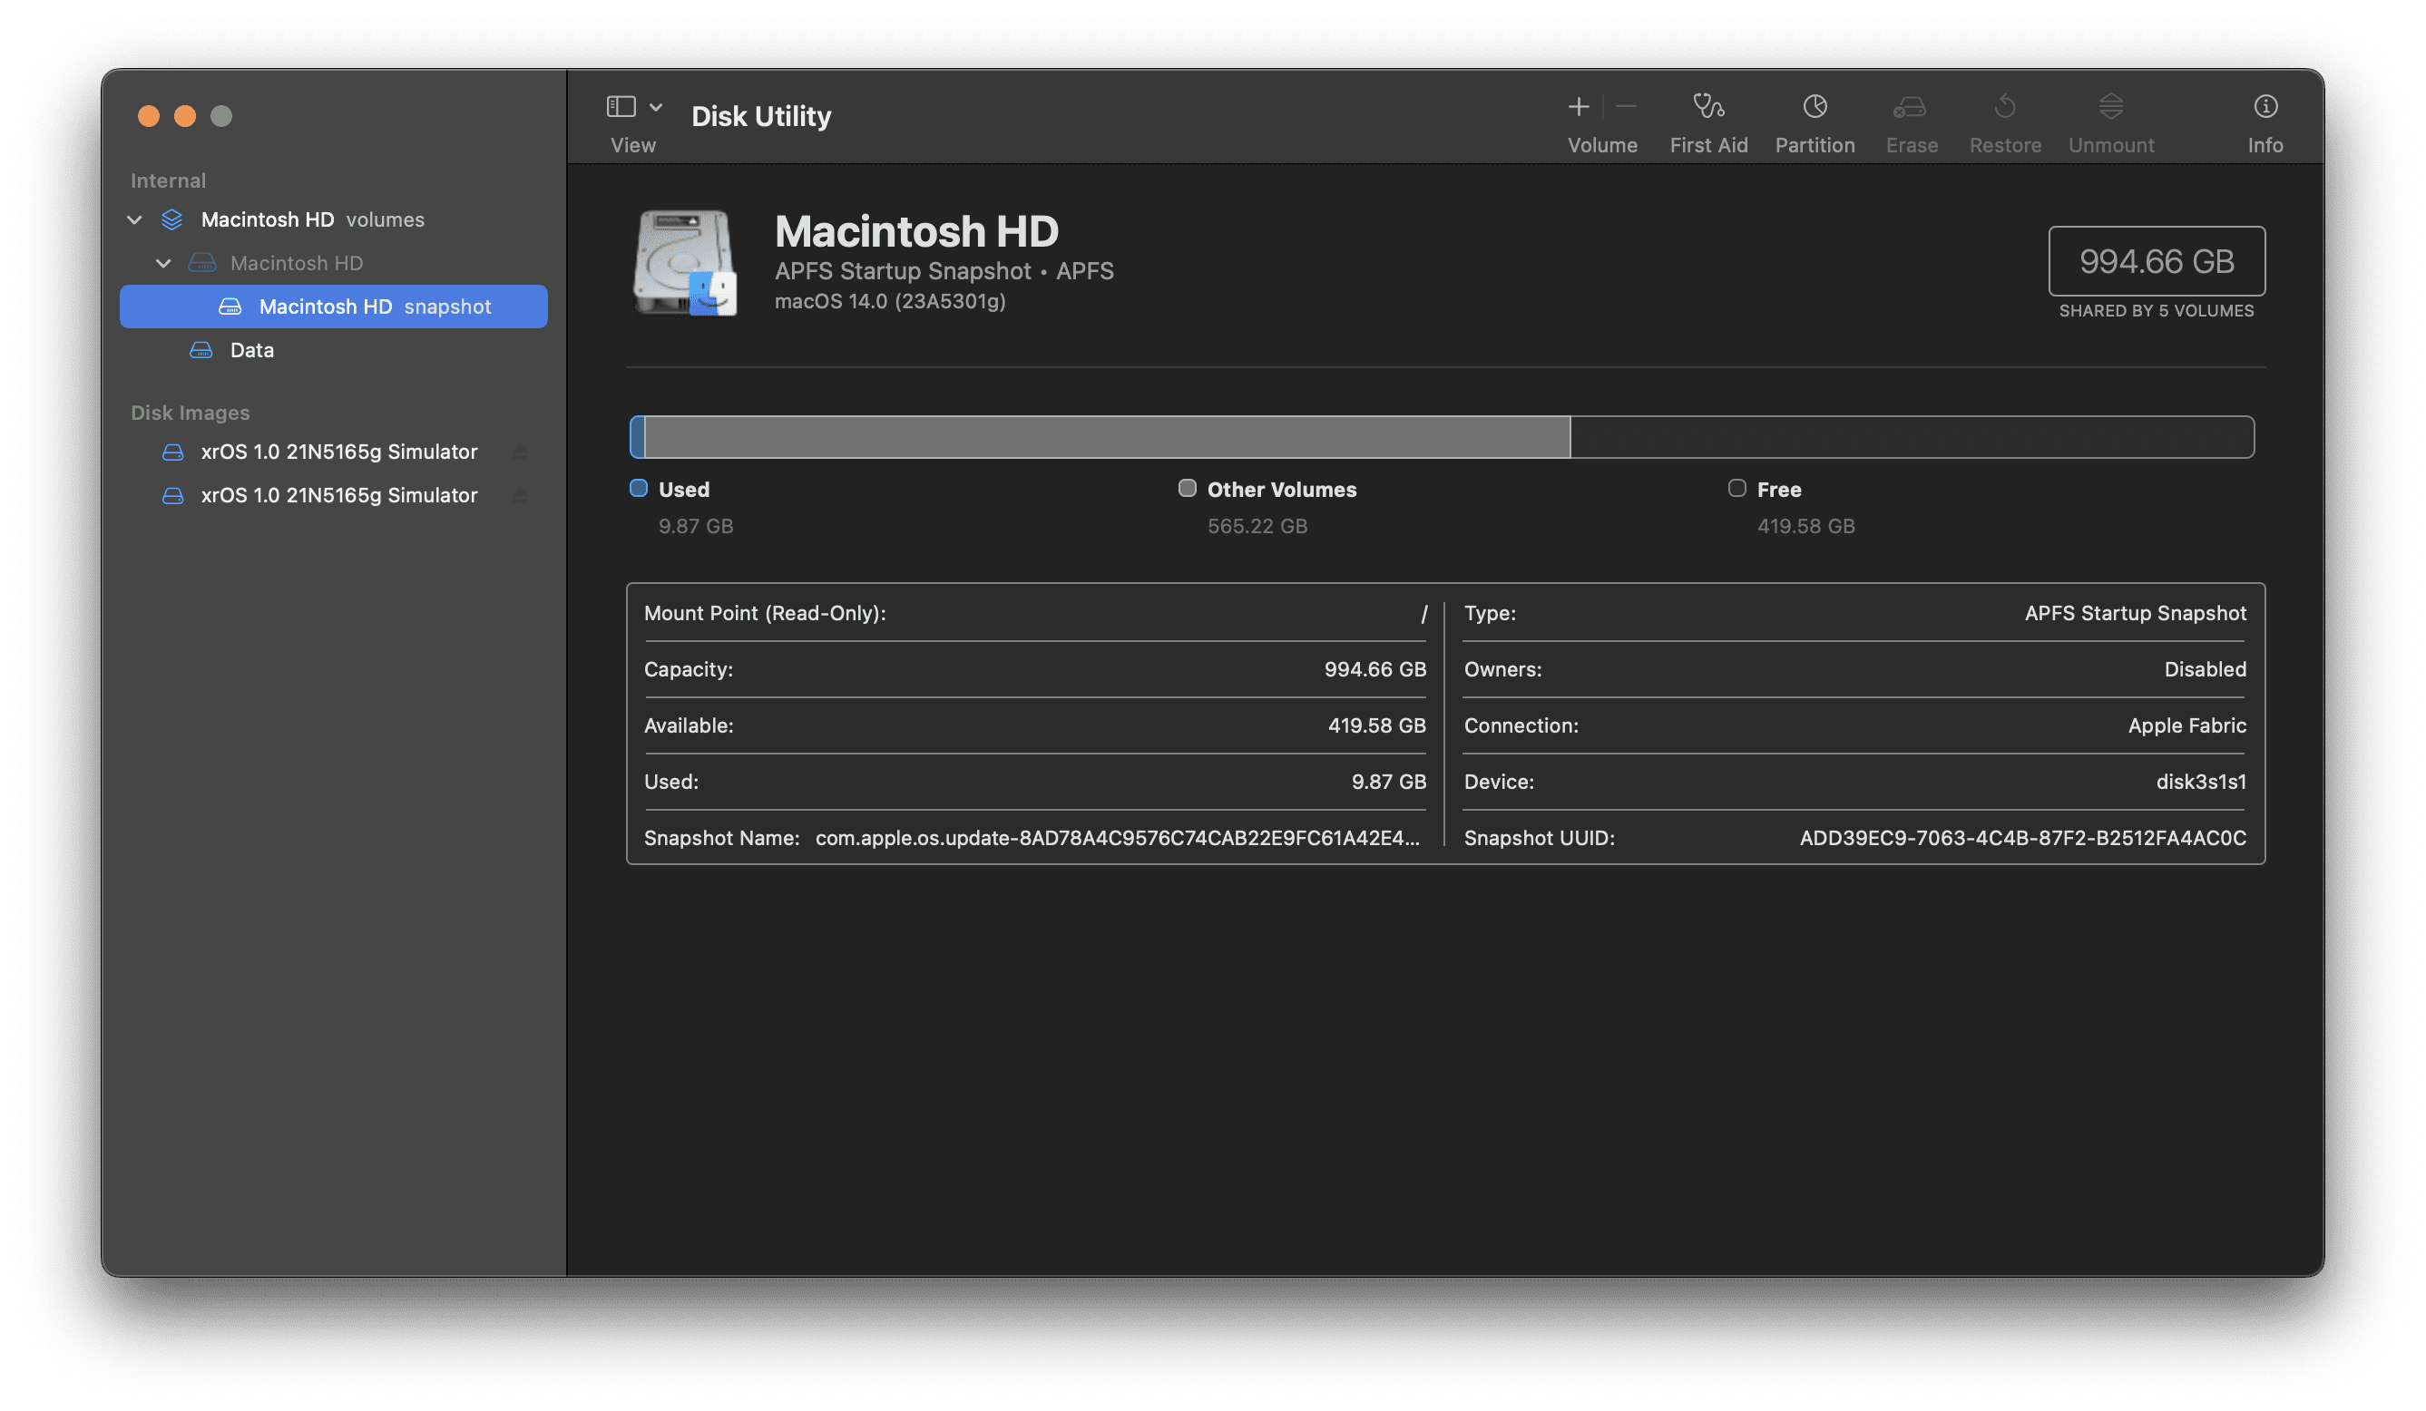Click the 994.66 GB capacity box

pos(2156,261)
